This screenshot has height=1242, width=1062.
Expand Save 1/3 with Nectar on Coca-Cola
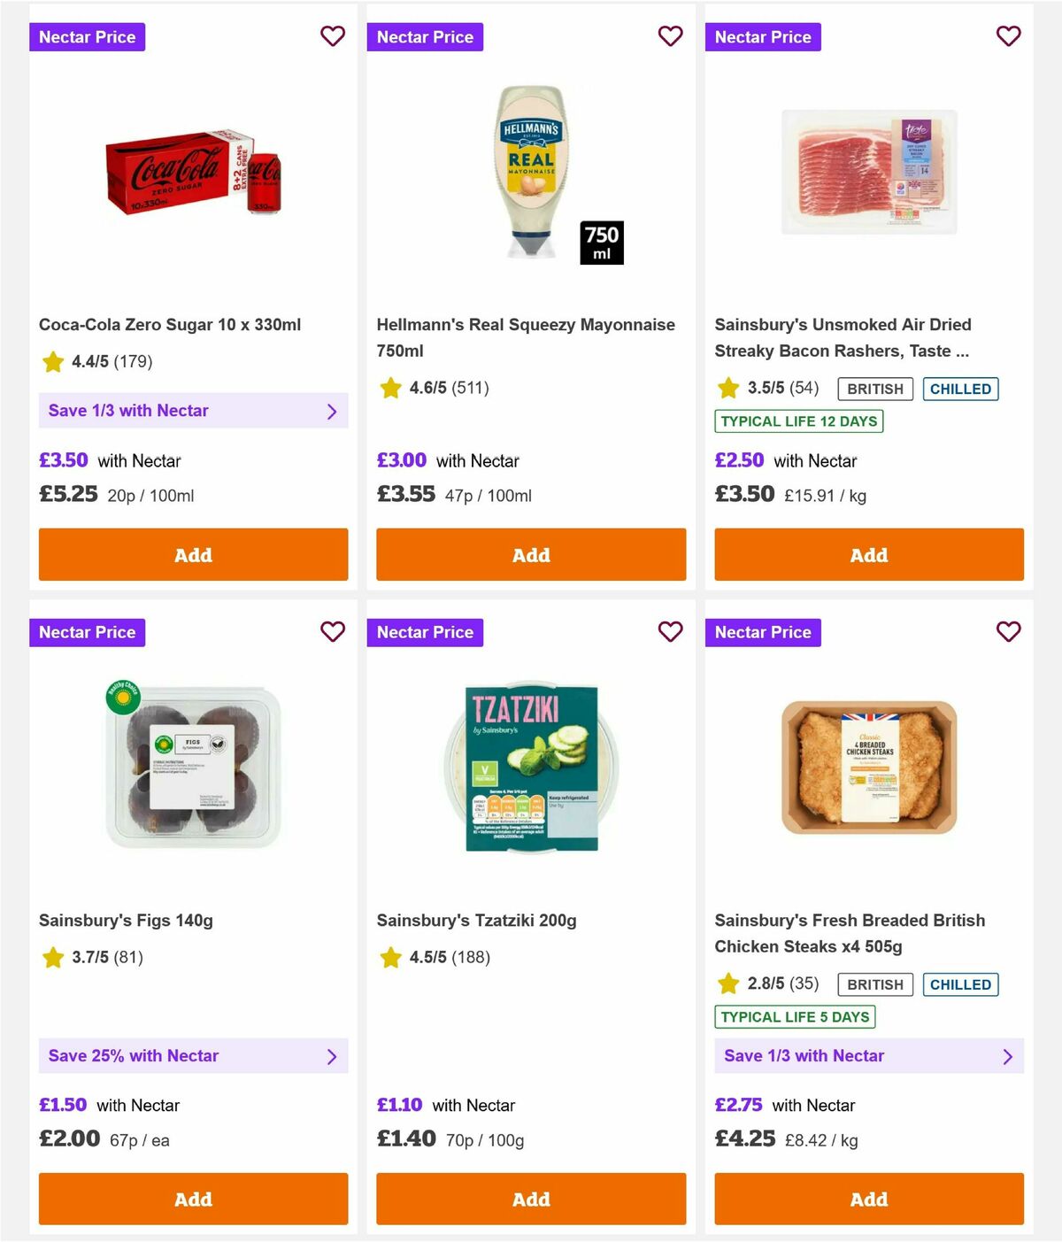193,411
